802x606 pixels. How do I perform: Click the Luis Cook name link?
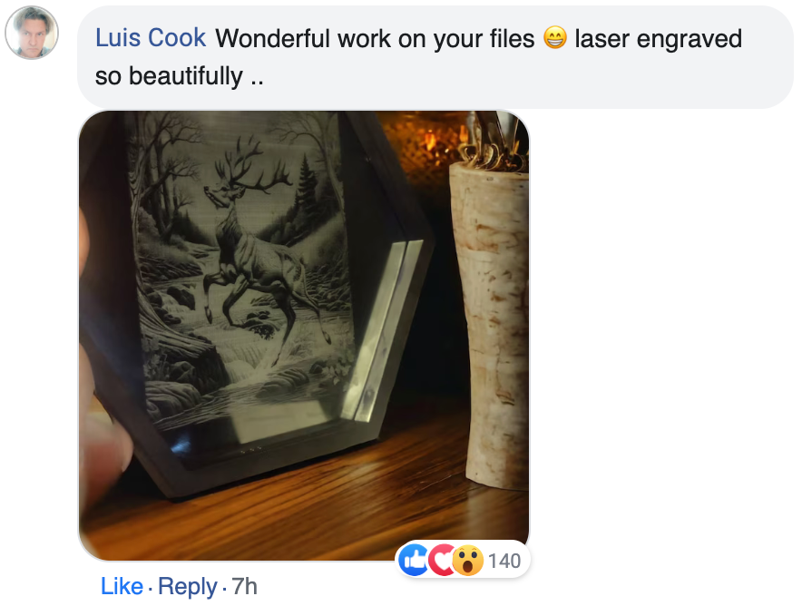click(x=151, y=38)
